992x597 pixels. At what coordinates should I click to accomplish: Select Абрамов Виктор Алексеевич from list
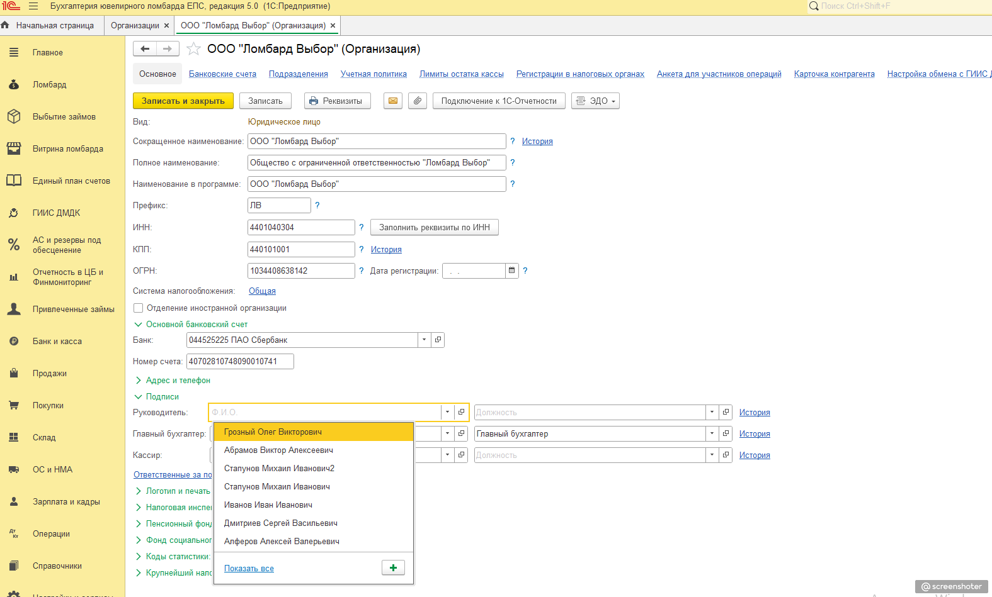314,450
